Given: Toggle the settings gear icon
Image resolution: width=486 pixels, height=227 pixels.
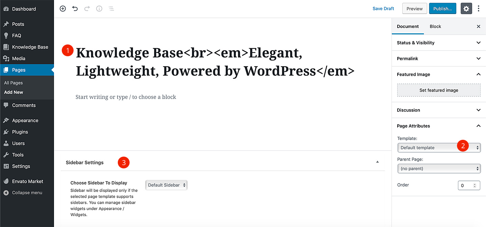Looking at the screenshot, I should tap(466, 9).
